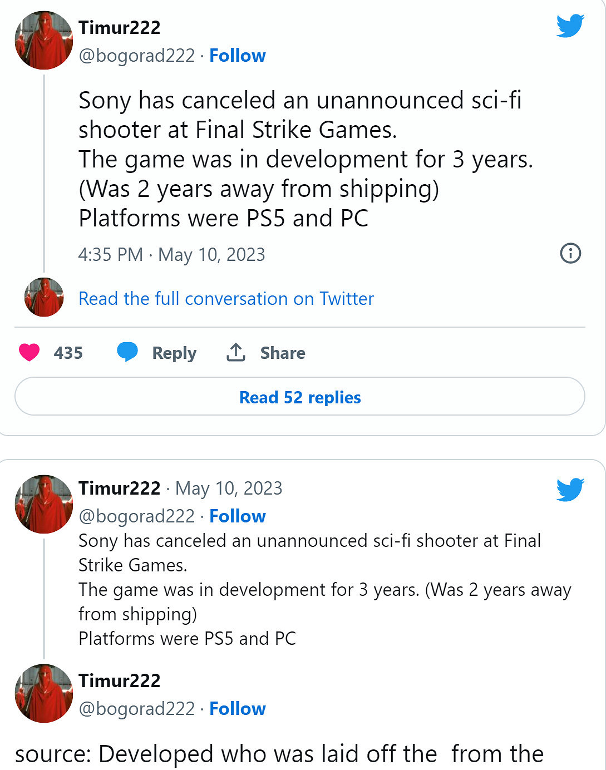Click Follow under the bottom Timur222 reply

238,708
